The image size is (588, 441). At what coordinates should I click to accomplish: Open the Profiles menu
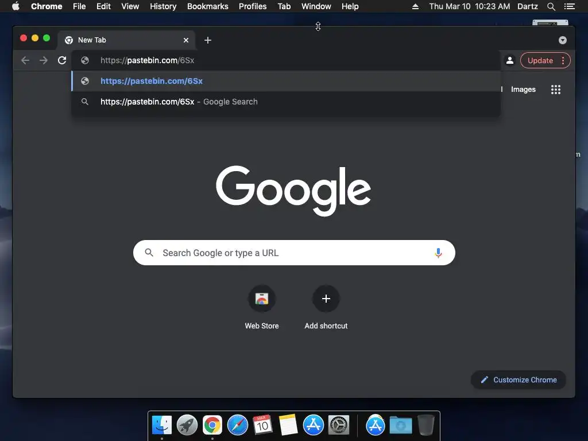(253, 6)
